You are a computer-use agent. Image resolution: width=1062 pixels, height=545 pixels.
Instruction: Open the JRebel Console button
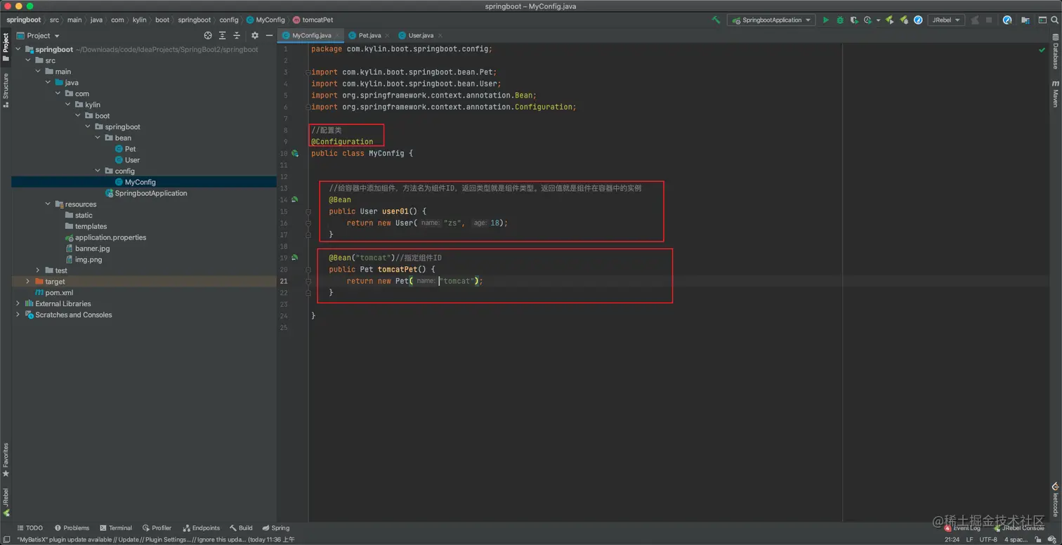[1019, 528]
